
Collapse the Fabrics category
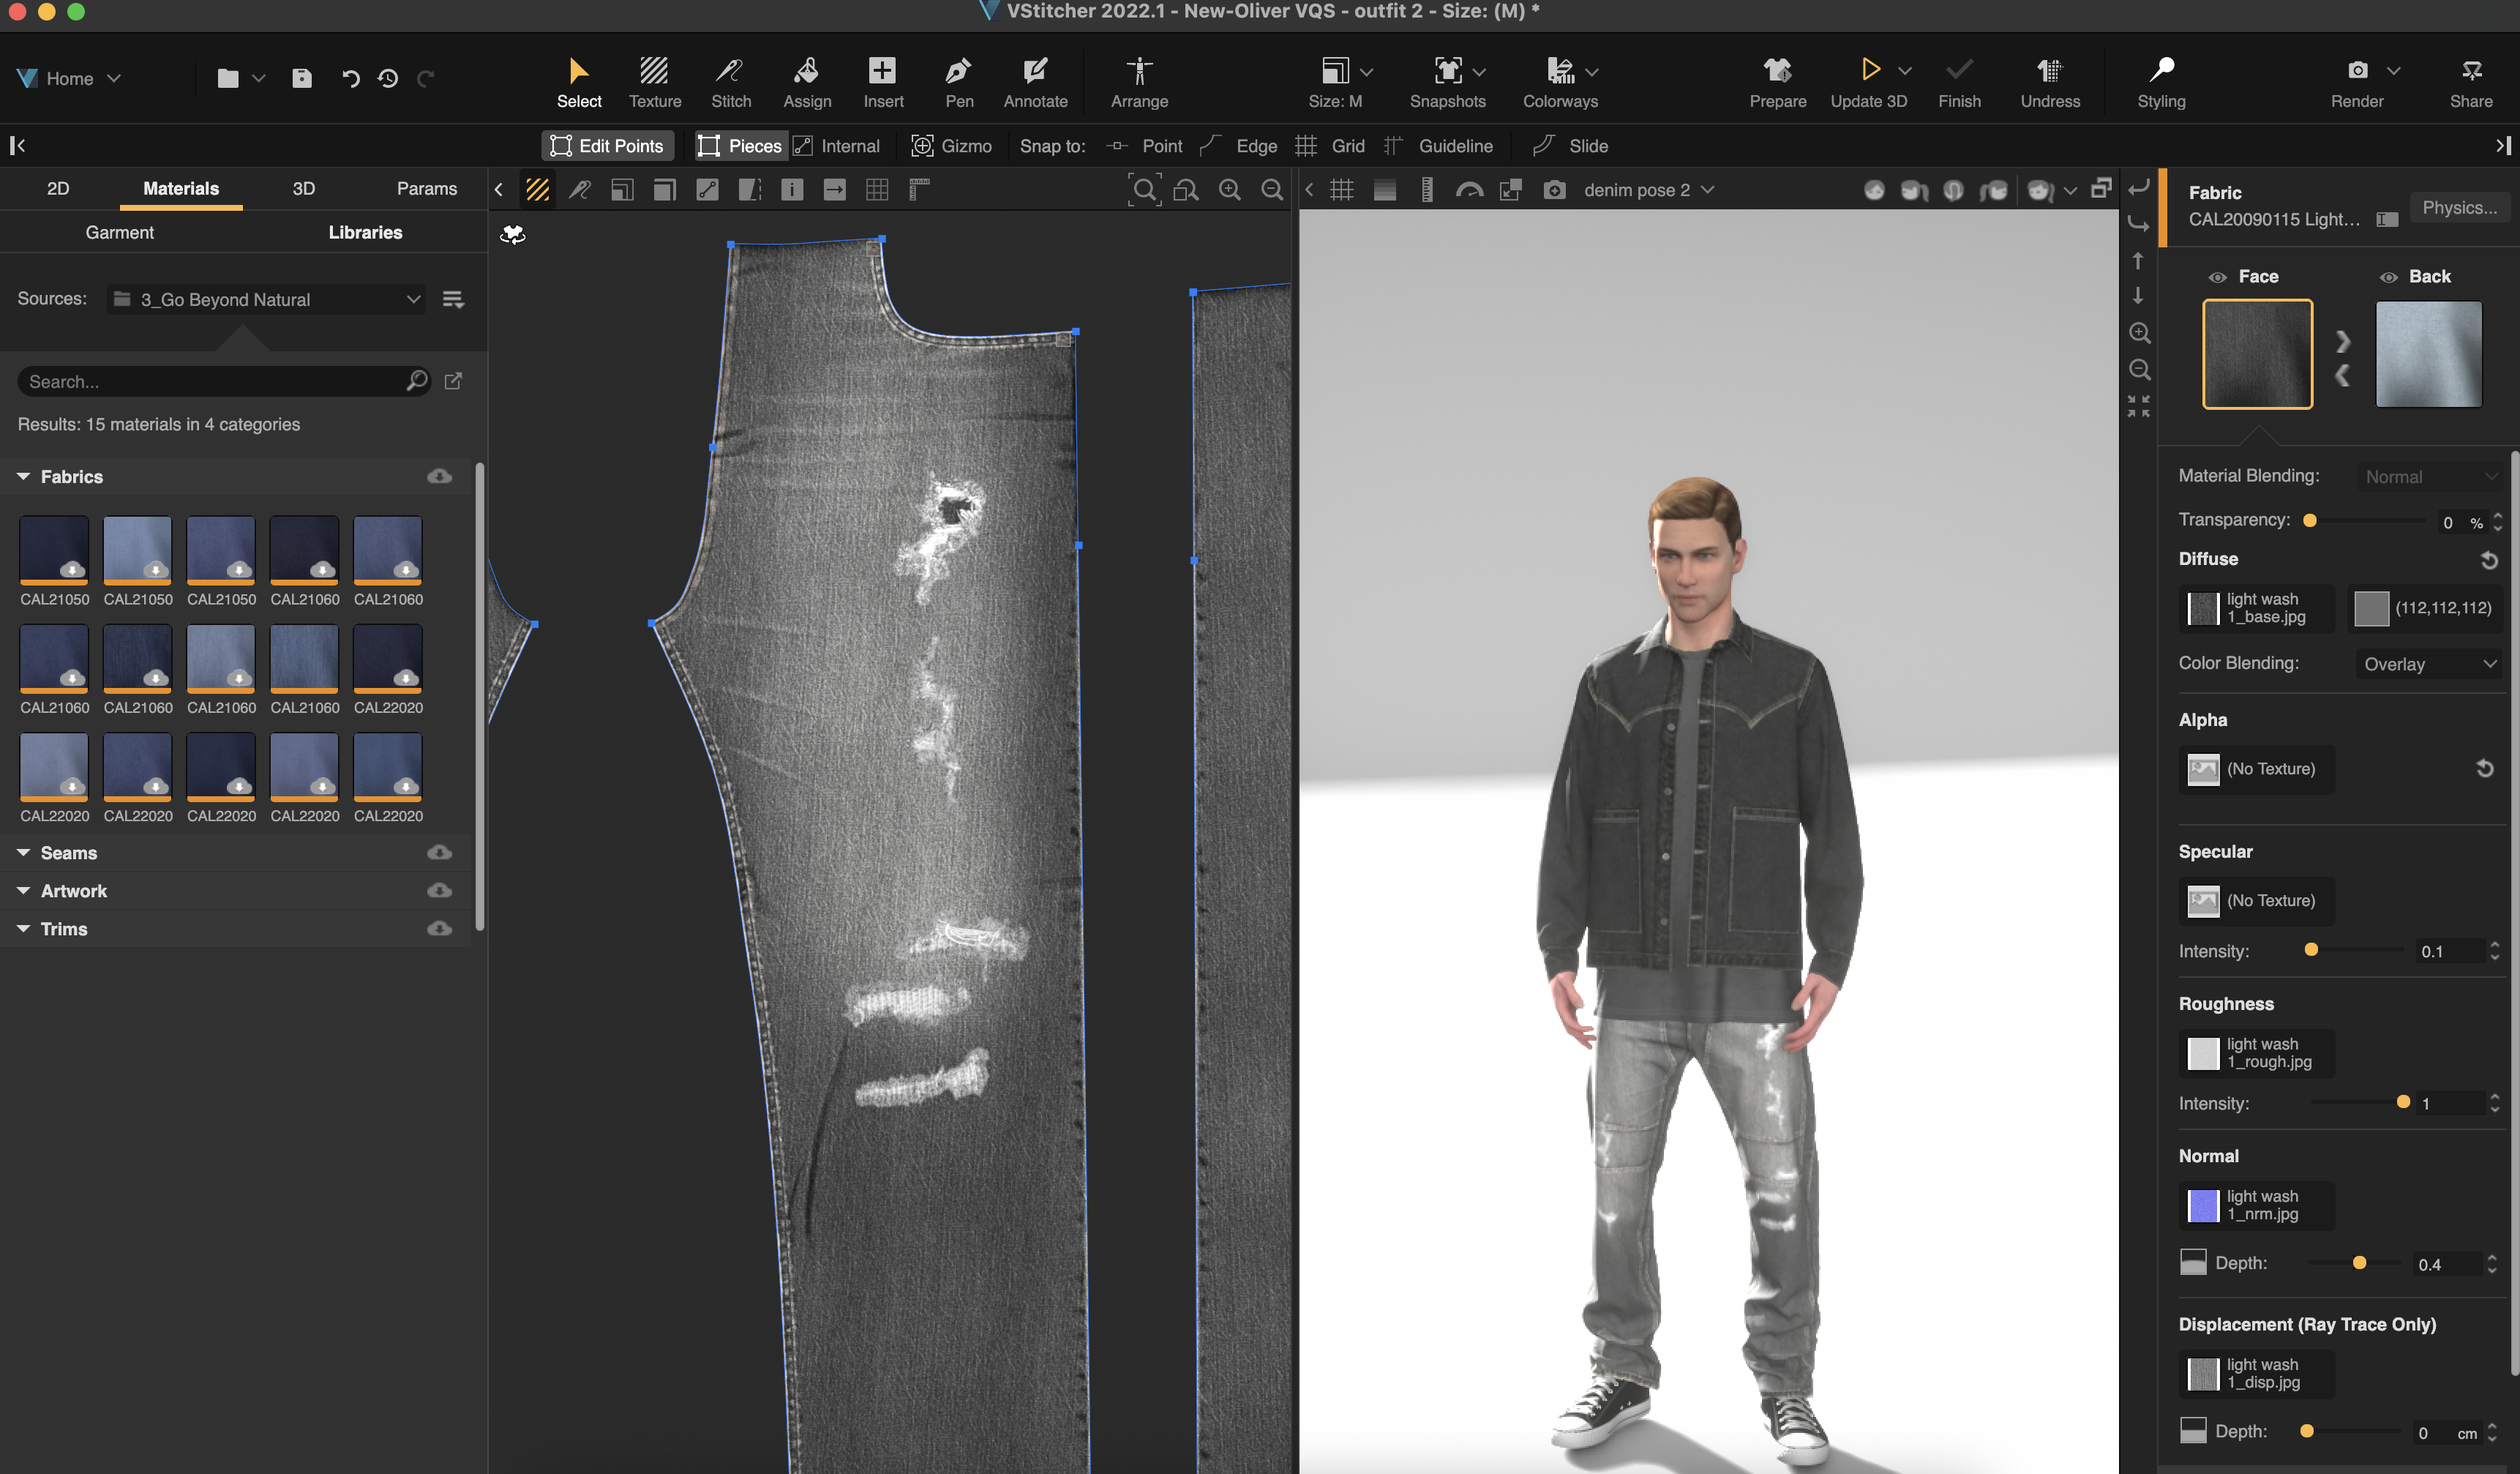pos(23,477)
